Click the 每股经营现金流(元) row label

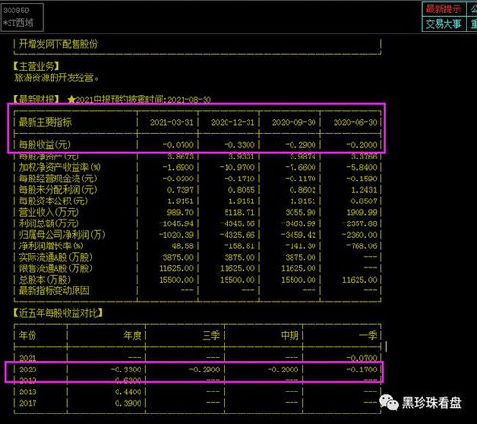(57, 179)
